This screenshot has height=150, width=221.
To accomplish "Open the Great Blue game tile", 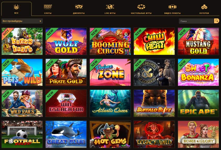I will pyautogui.click(x=66, y=134).
